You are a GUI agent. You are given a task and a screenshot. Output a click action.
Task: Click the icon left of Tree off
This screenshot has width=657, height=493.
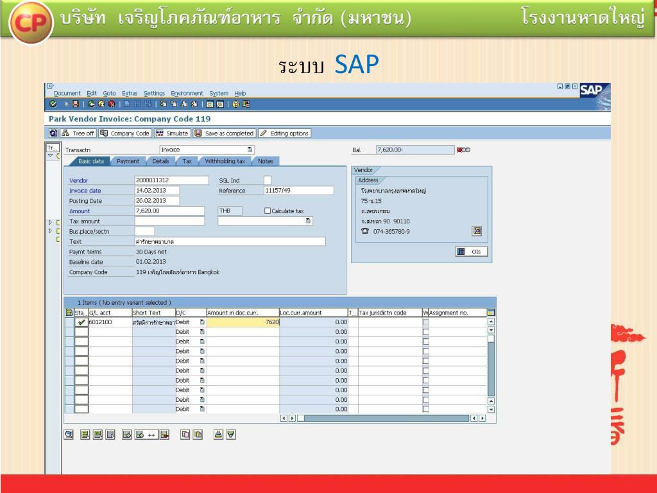coord(54,134)
